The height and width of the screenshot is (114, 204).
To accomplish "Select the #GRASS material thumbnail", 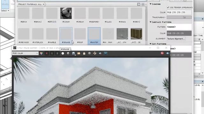I will (x=122, y=13).
